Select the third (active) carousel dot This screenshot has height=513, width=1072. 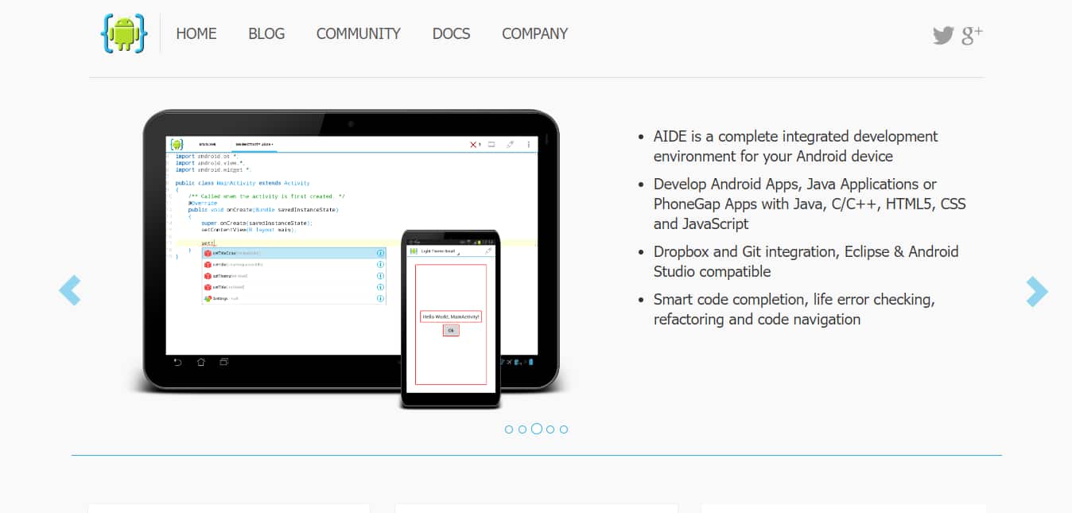(537, 429)
